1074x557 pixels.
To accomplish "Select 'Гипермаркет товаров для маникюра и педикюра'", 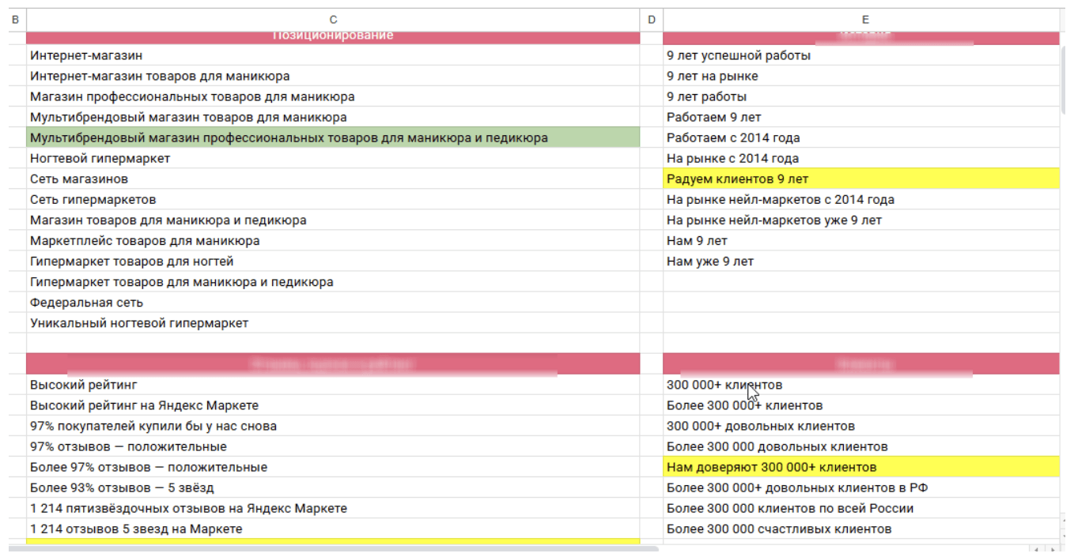I will [333, 281].
